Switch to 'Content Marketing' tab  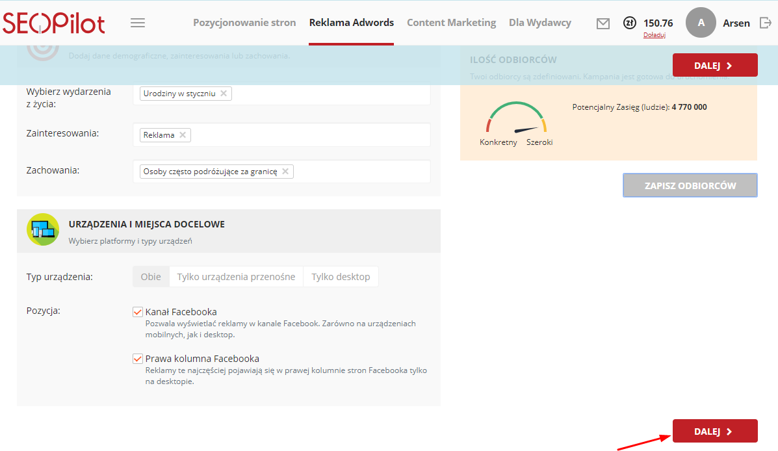click(451, 23)
